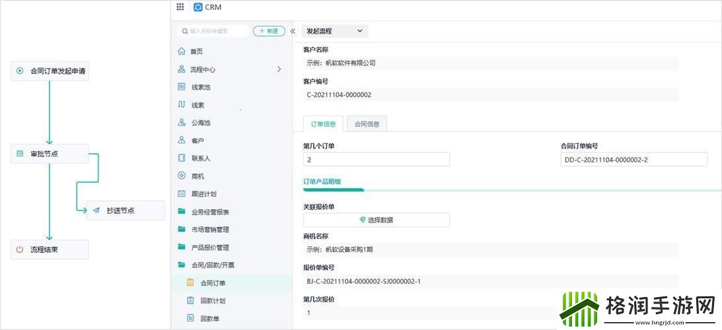
Task: Click the 审批节点 approval icon
Action: point(20,154)
